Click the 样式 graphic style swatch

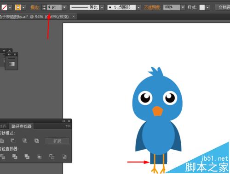tap(202, 7)
